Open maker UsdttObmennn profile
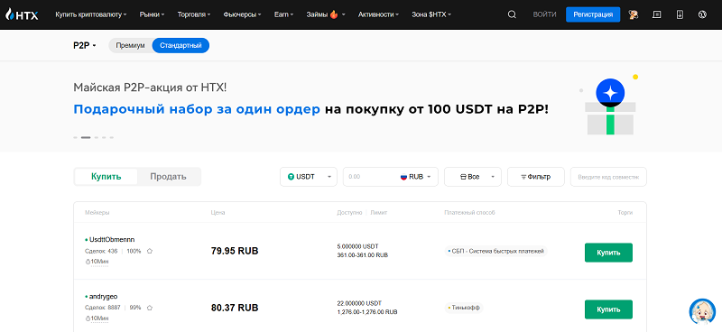This screenshot has height=332, width=722. 112,240
